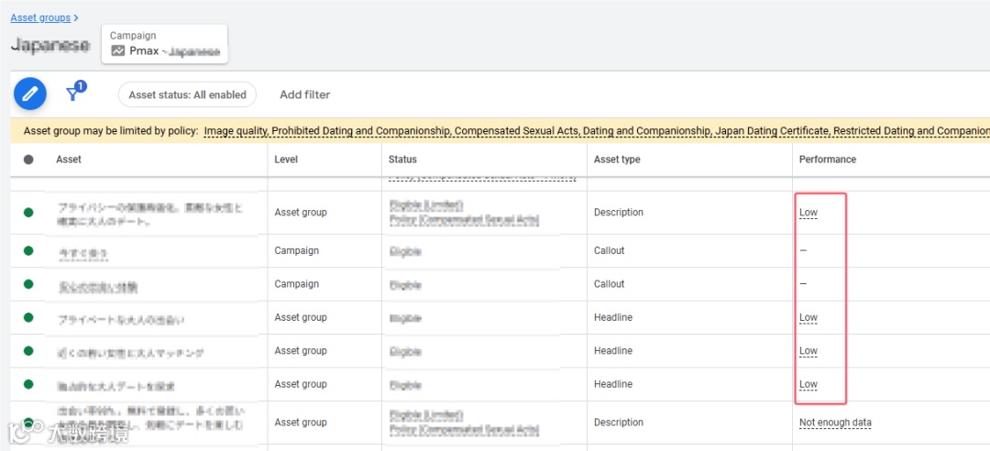
Task: Click the grey status dot column header
Action: coord(28,159)
